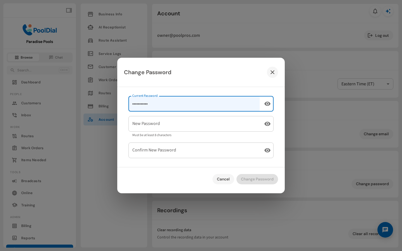Cancel the password change
The height and width of the screenshot is (251, 402).
coord(223,179)
